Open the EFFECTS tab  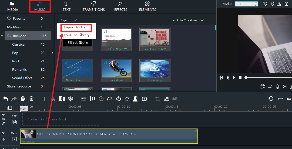coord(121,6)
